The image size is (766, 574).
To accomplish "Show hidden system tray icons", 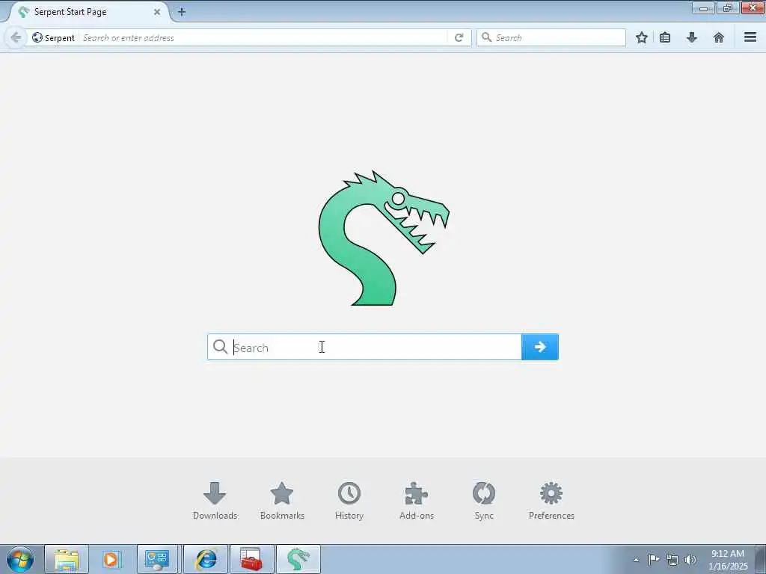I will [x=636, y=560].
